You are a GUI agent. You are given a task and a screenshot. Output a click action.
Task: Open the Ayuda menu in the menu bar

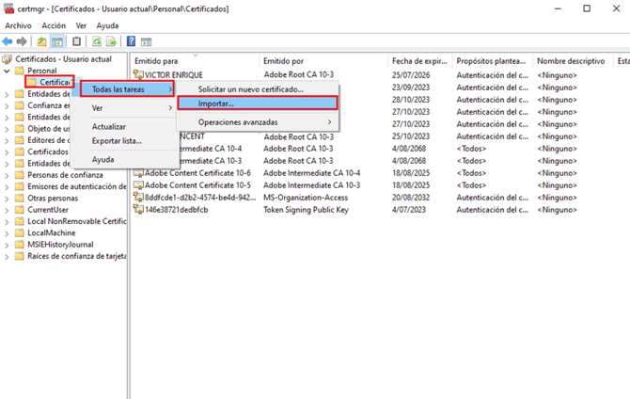[107, 25]
